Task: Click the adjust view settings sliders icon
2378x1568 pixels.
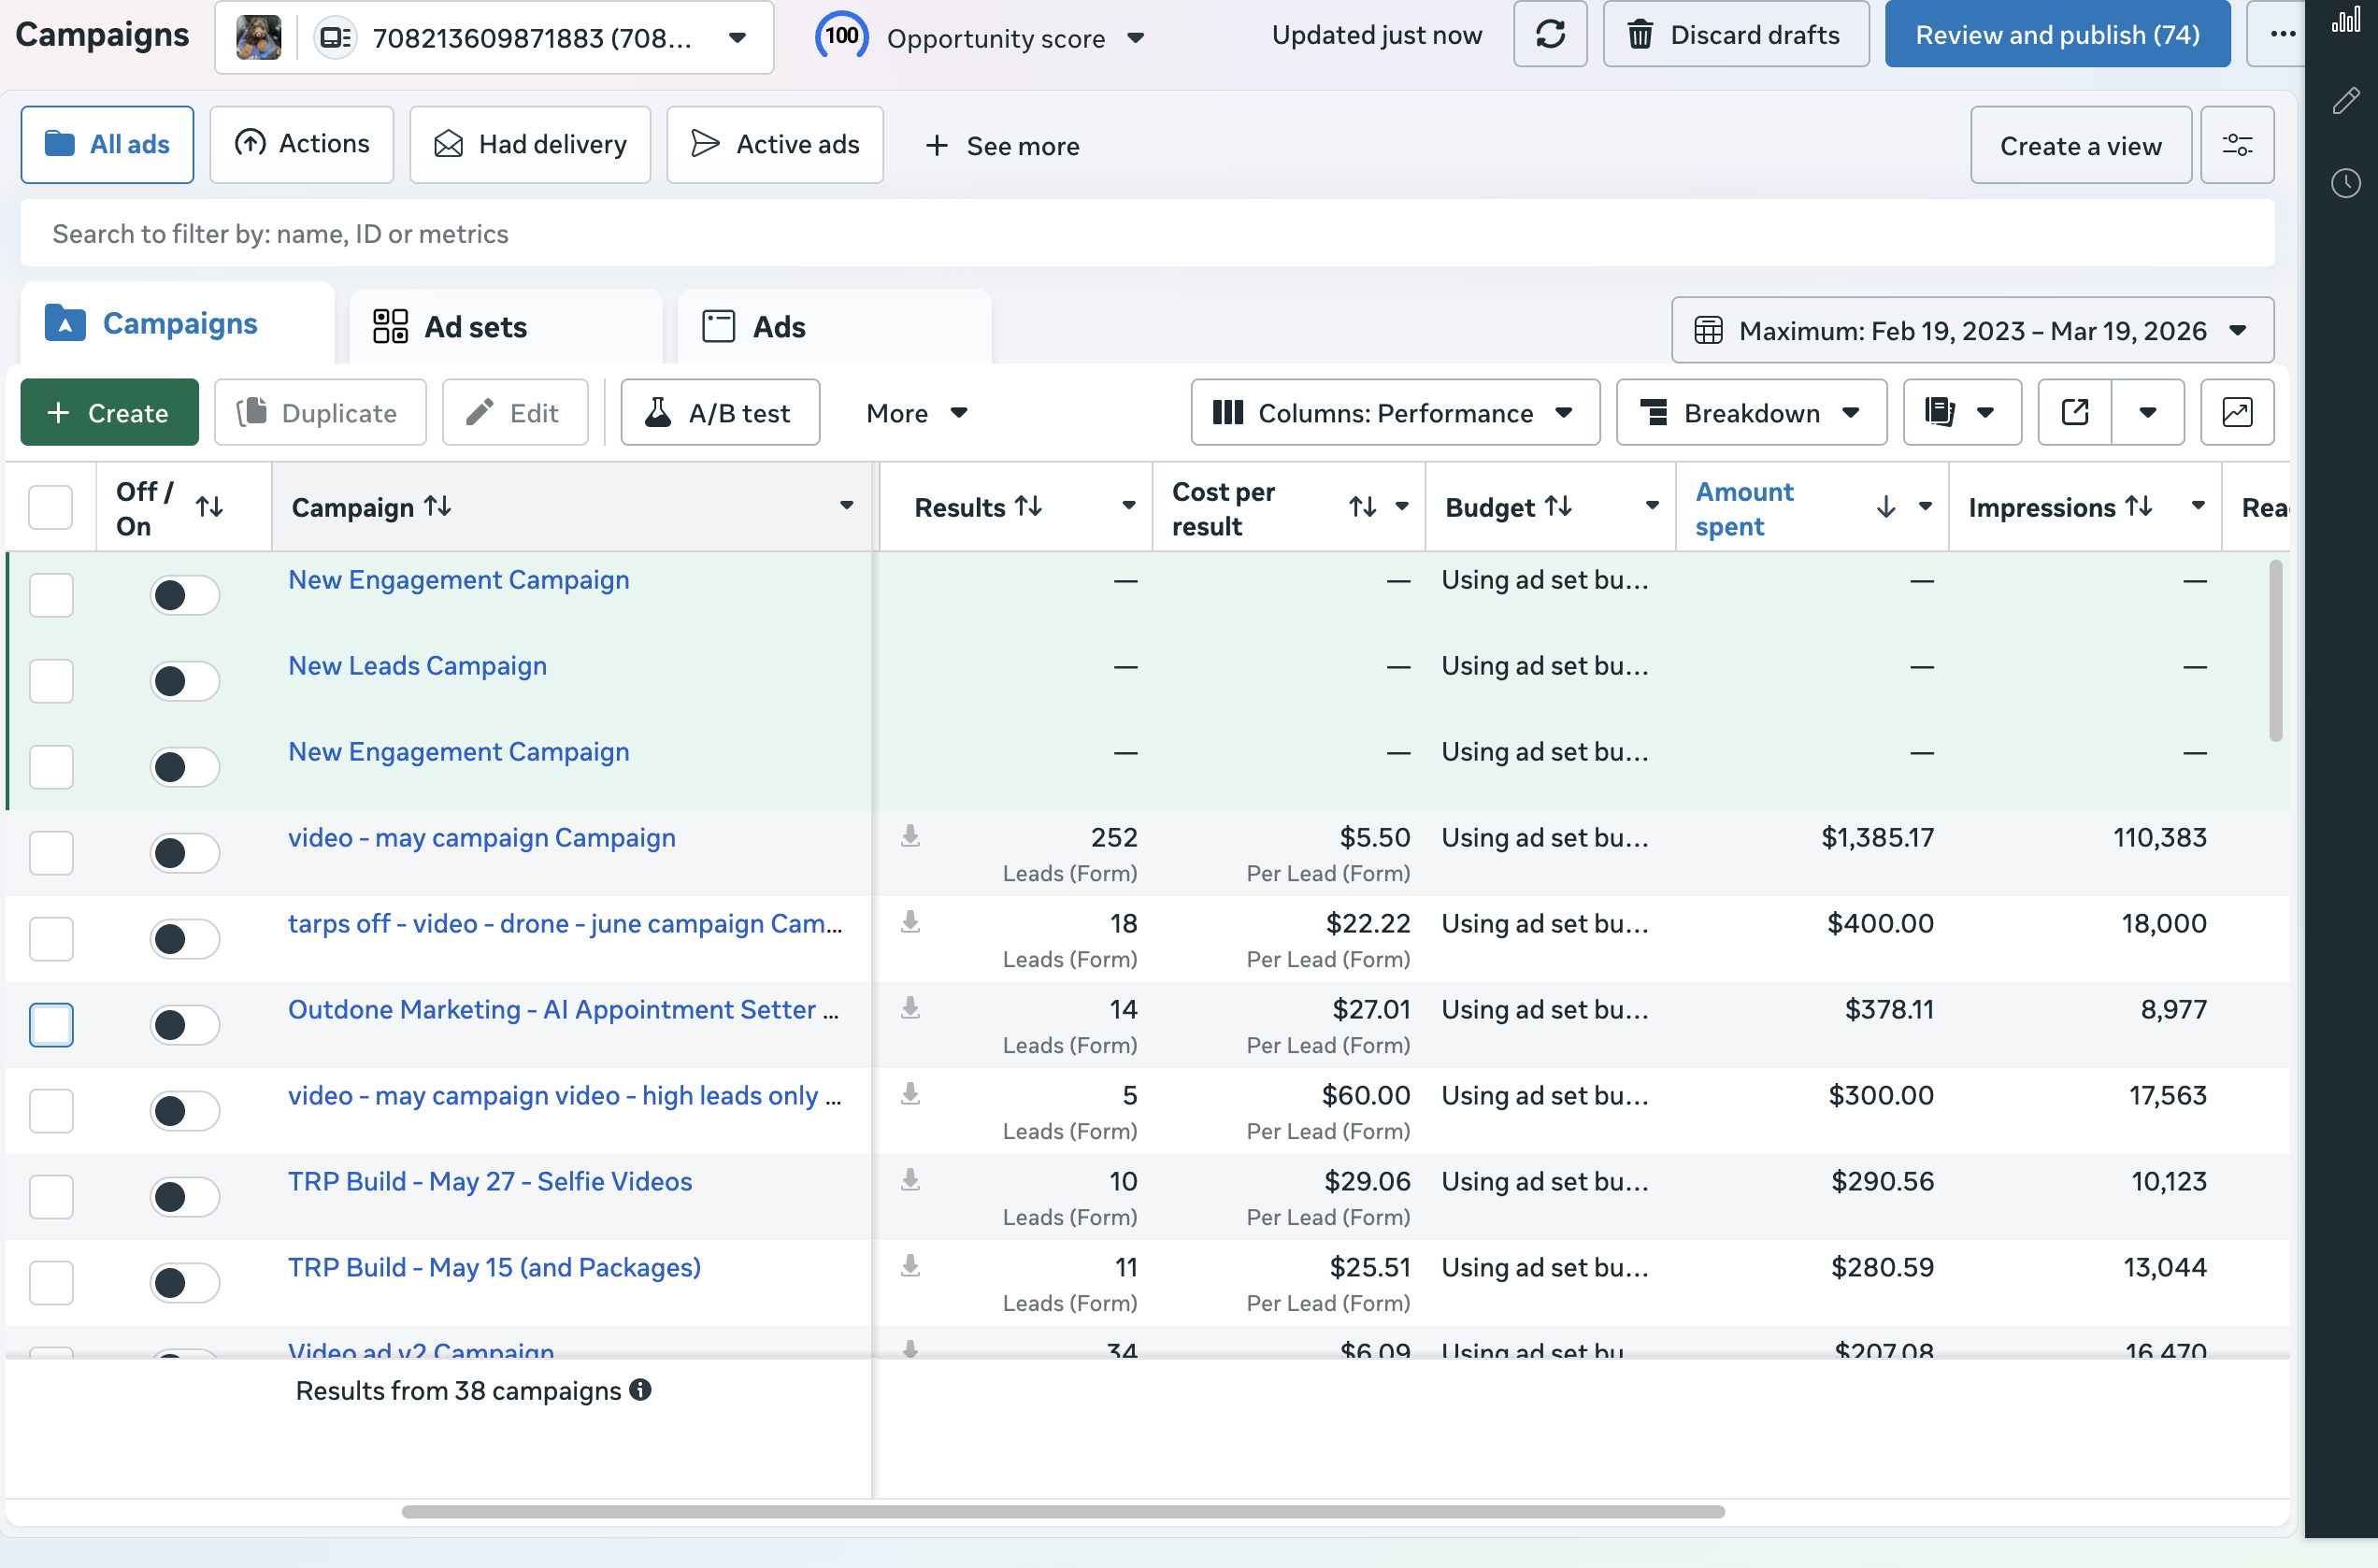Action: coord(2239,145)
